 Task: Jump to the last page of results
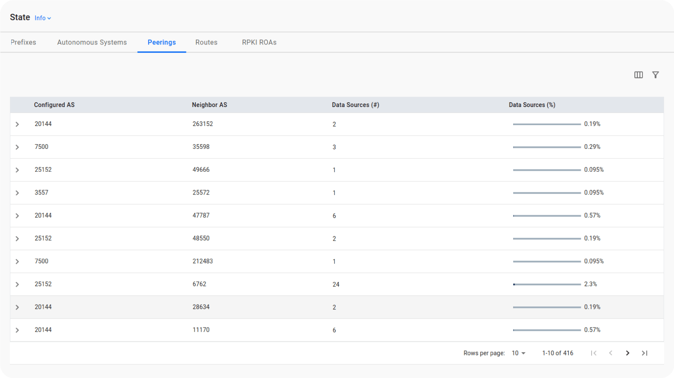pos(644,353)
